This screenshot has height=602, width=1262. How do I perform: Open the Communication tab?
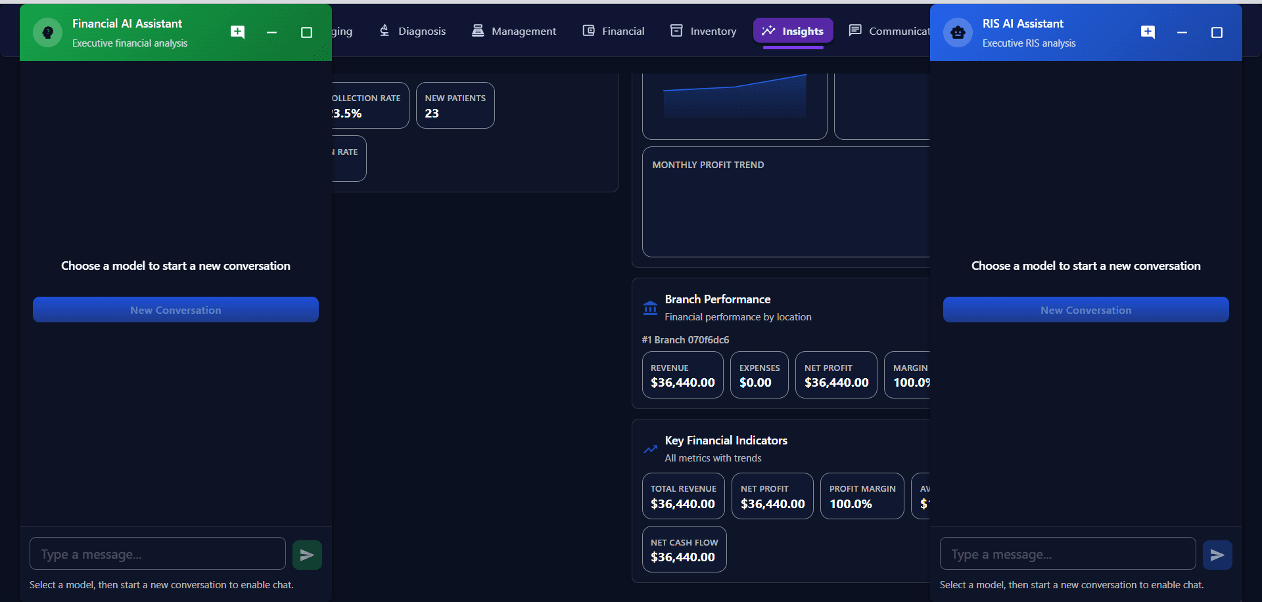point(889,31)
